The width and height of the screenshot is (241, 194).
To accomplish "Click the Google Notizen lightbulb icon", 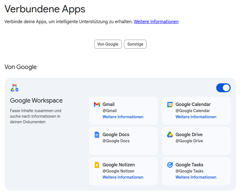I will [x=97, y=165].
